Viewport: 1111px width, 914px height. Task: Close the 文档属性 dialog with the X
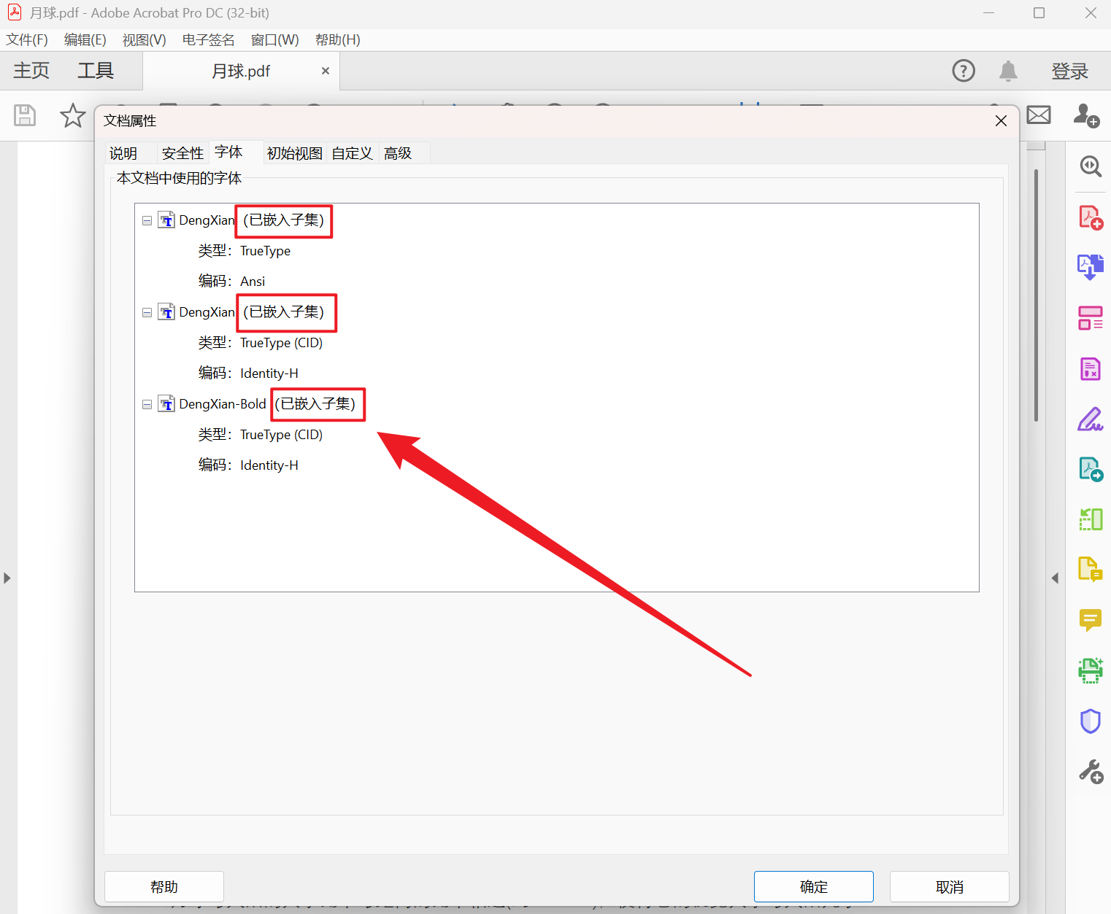pos(1001,121)
